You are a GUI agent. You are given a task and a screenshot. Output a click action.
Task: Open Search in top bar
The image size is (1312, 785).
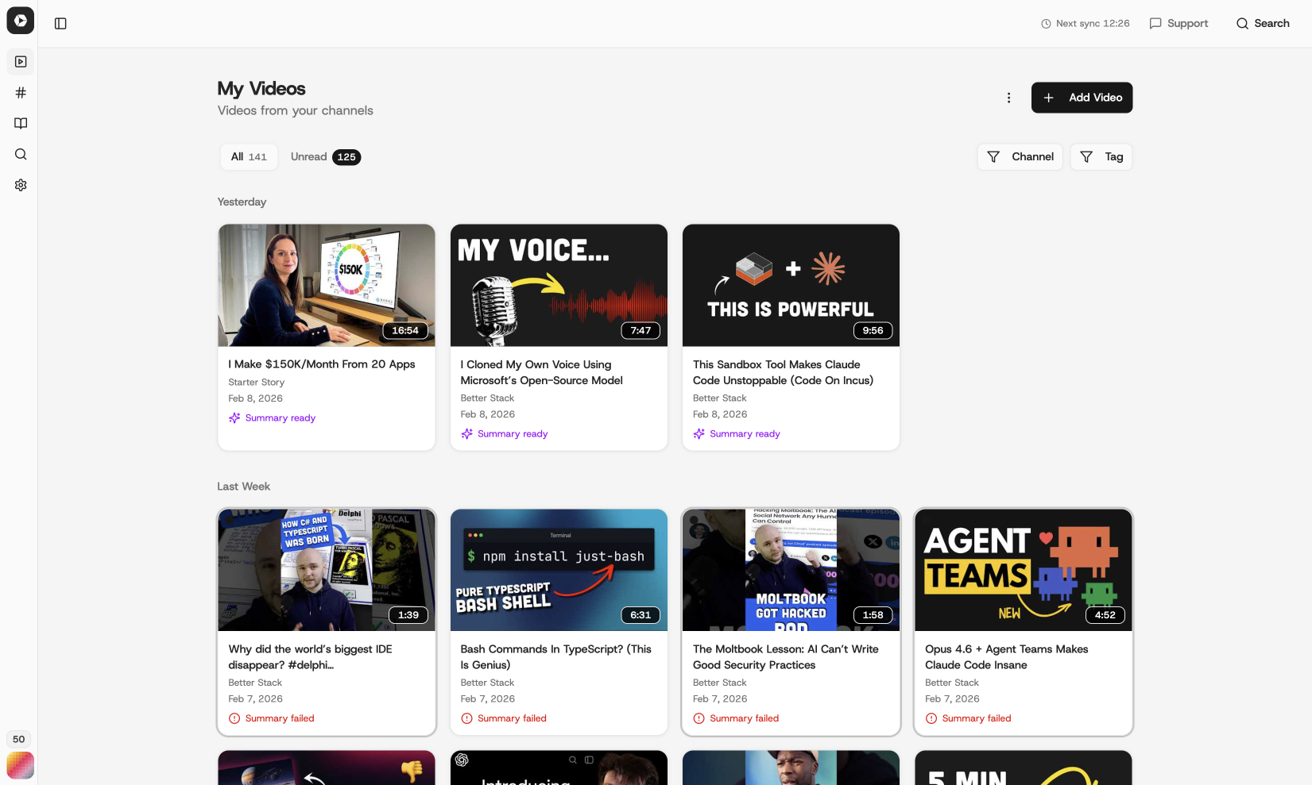(1263, 24)
